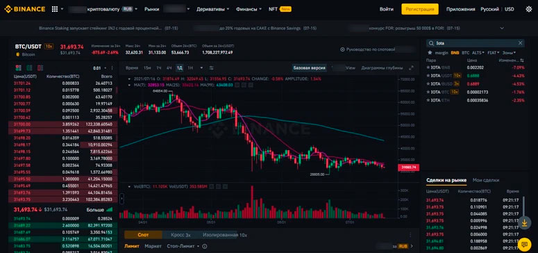The width and height of the screenshot is (538, 253).
Task: Open chart indicator settings icon
Action: pyautogui.click(x=211, y=67)
